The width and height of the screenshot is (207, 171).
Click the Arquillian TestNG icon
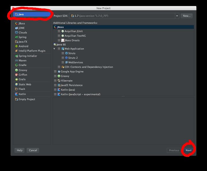63,36
